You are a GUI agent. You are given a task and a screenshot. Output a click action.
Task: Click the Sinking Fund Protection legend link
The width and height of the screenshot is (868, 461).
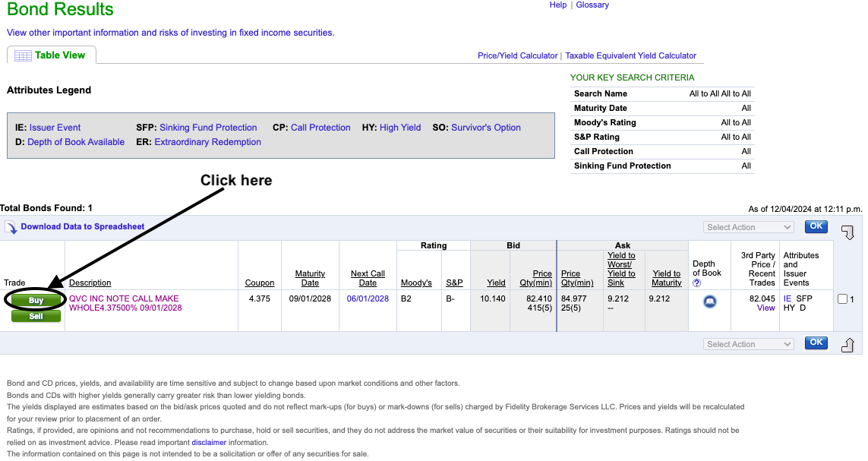208,128
